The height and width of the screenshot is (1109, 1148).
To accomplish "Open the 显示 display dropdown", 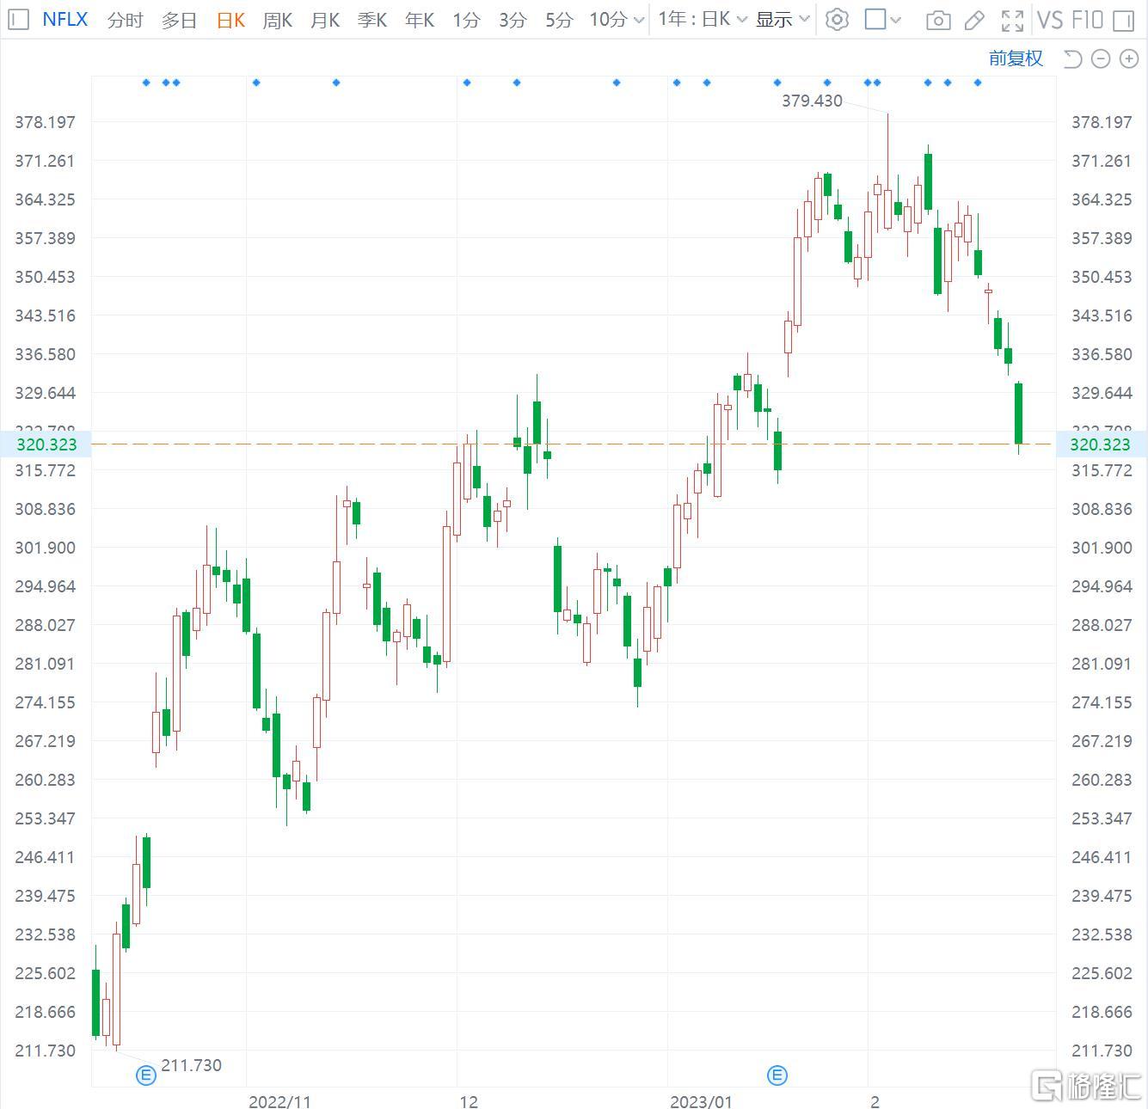I will point(783,19).
